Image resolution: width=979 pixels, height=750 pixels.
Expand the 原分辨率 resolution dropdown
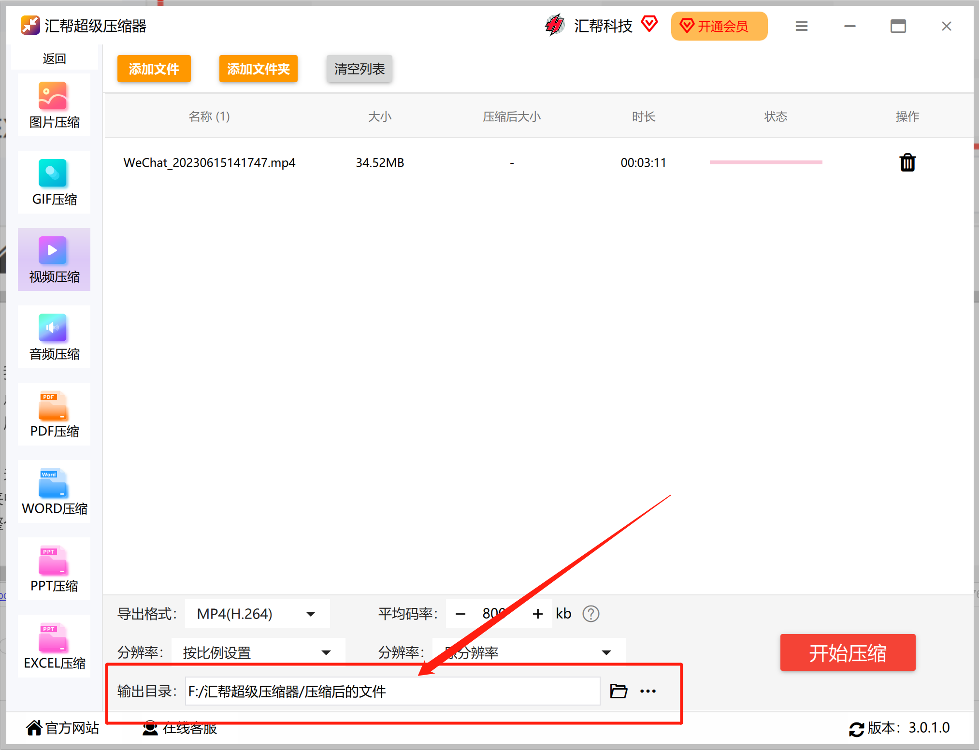coord(529,652)
